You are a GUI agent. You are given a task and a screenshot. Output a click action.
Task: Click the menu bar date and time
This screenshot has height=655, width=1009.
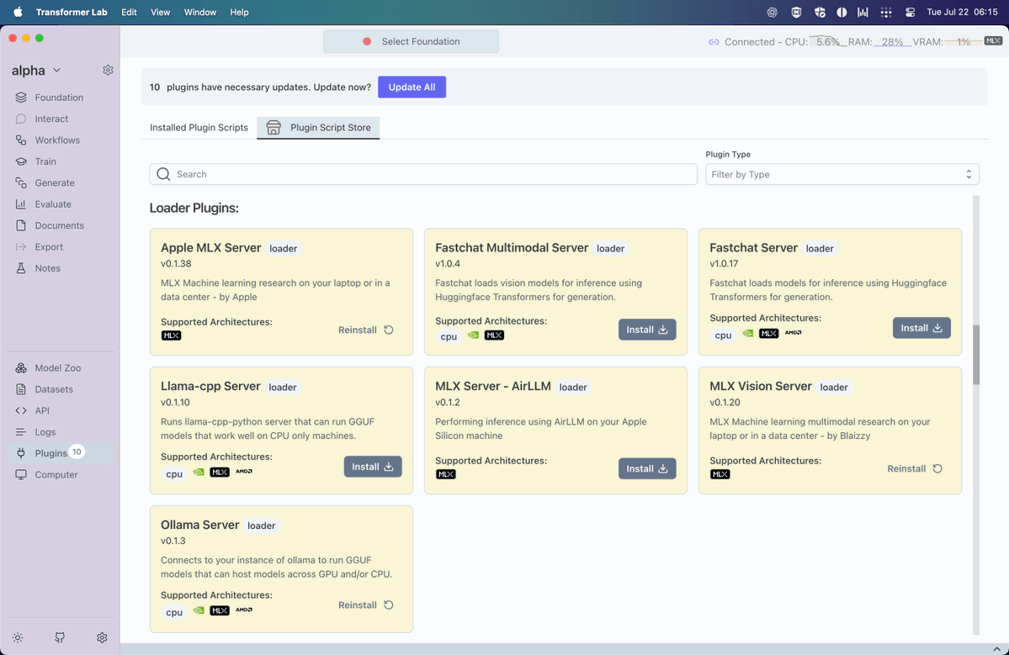tap(962, 13)
